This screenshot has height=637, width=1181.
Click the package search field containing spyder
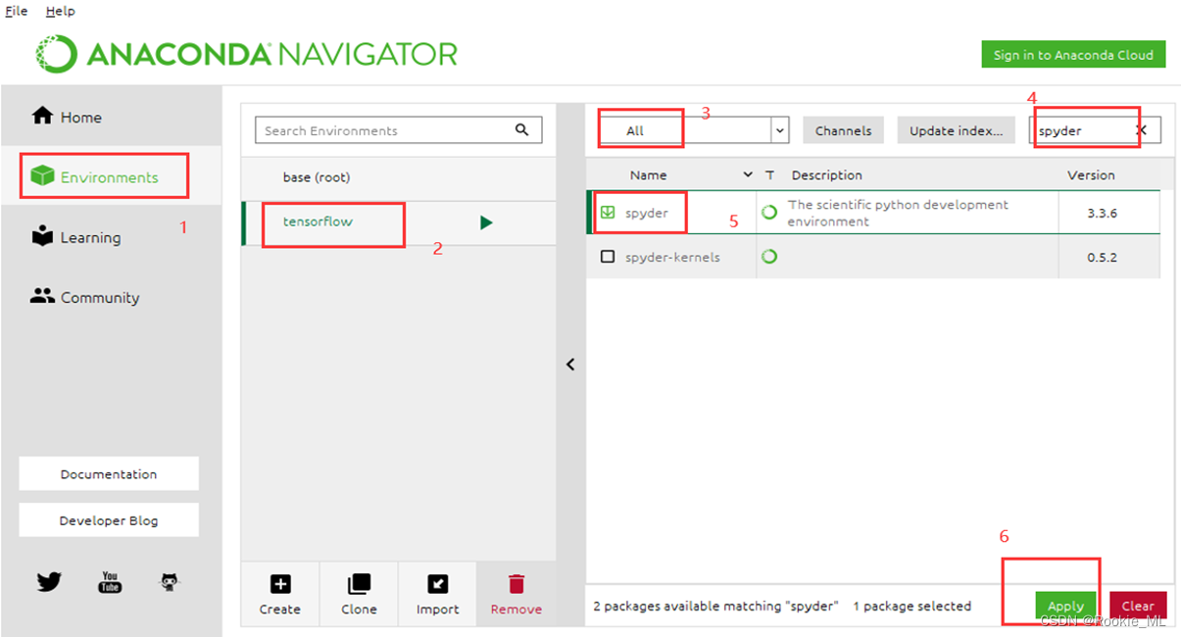(x=1095, y=130)
